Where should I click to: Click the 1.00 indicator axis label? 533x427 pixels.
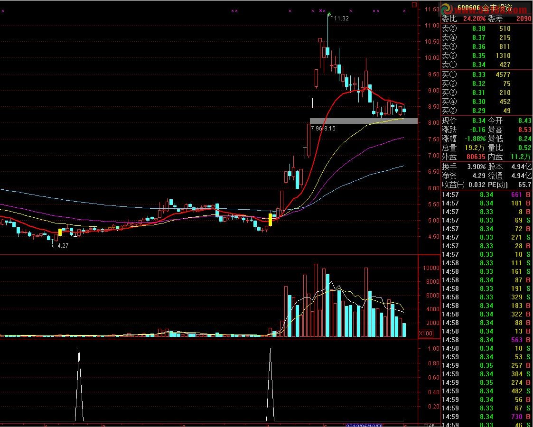click(434, 349)
